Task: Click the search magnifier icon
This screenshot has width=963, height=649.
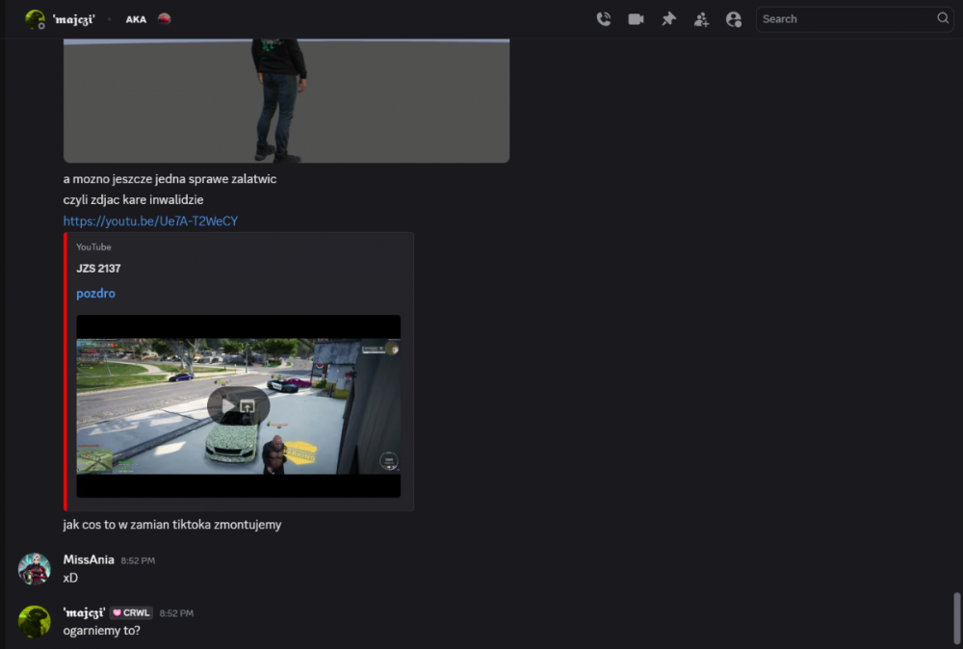Action: tap(943, 18)
